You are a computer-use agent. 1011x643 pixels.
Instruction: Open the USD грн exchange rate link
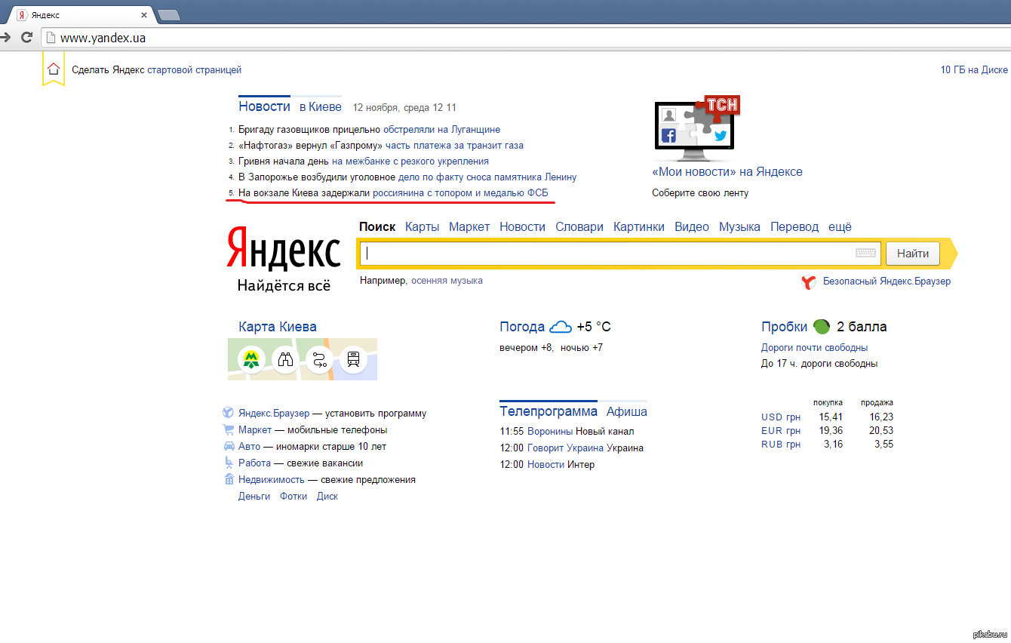781,417
